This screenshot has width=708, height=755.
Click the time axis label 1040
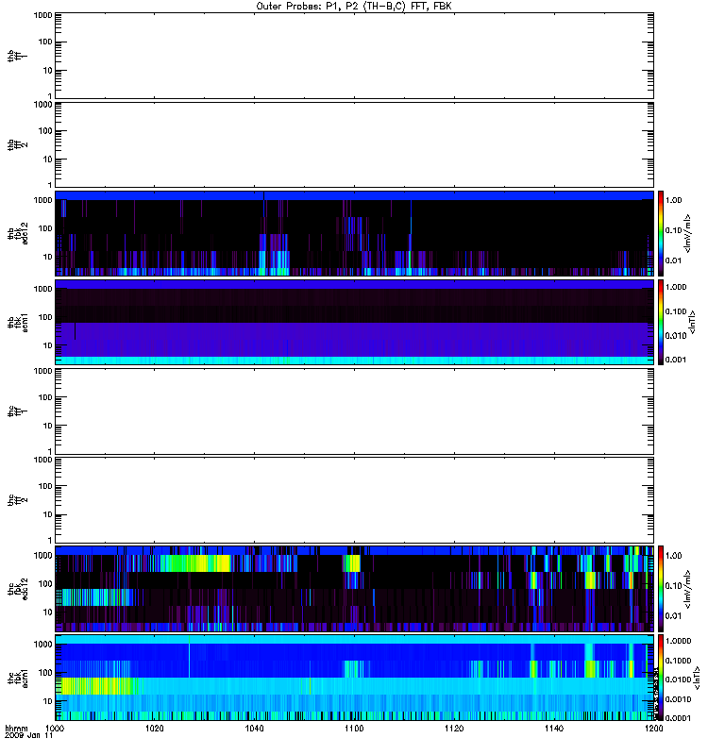coord(254,728)
